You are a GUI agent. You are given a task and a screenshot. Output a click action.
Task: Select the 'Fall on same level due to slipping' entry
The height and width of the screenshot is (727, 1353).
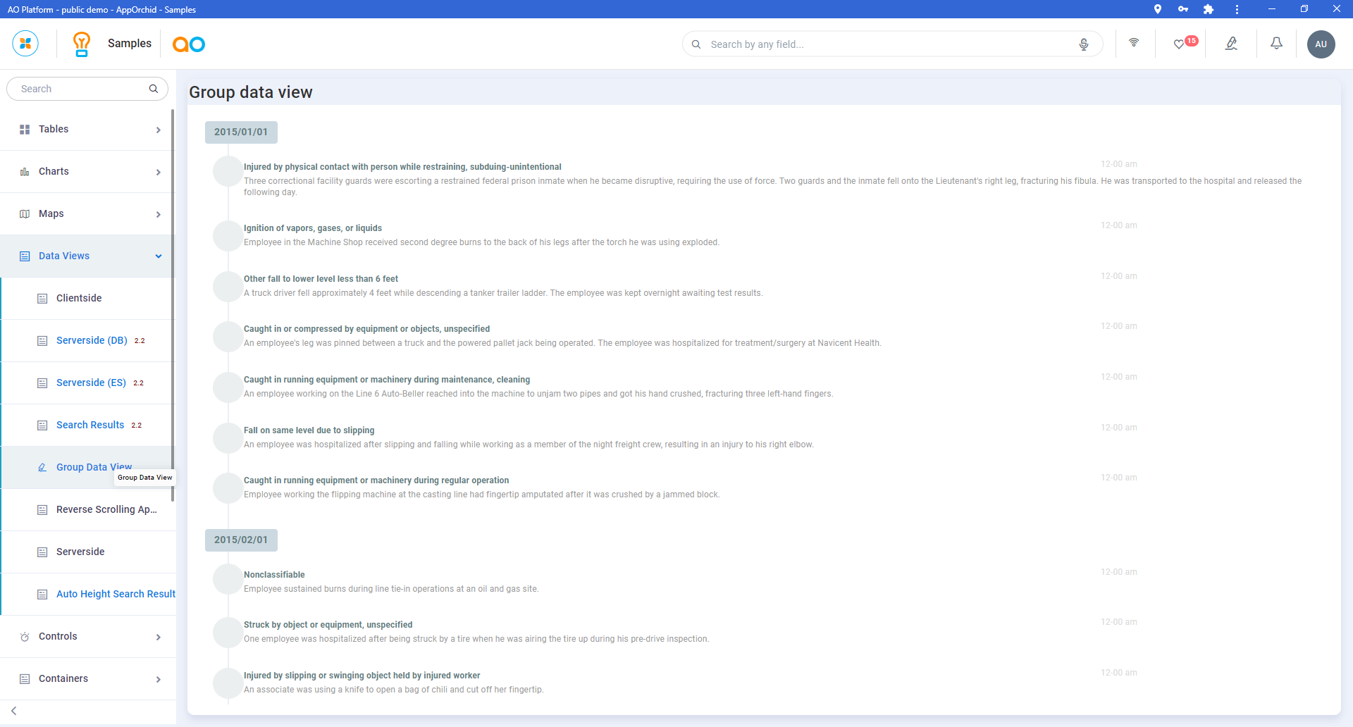(309, 430)
